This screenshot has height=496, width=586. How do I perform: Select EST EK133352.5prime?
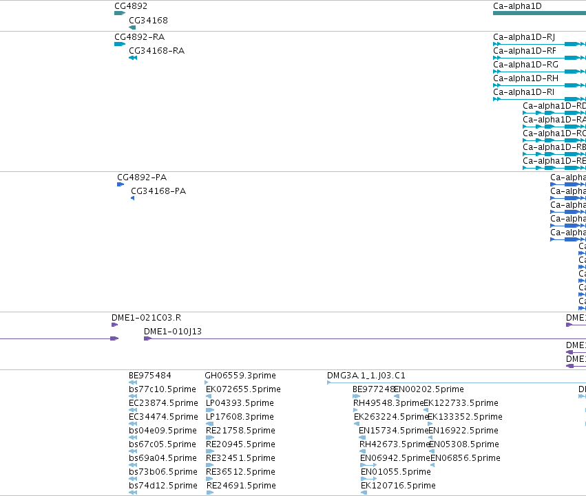[465, 417]
